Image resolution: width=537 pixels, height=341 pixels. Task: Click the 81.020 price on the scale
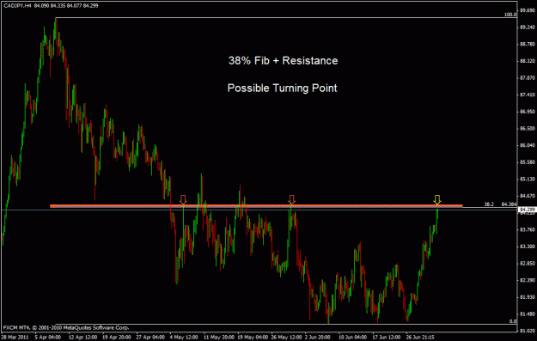point(528,331)
